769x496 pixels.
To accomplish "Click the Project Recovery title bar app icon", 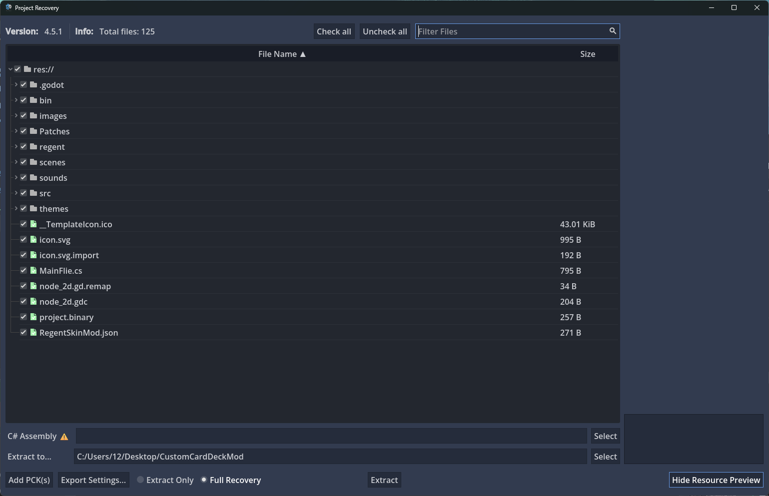I will pyautogui.click(x=8, y=7).
